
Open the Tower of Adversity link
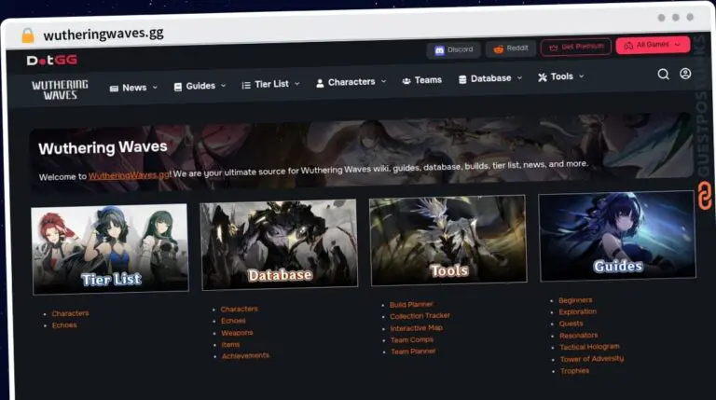(x=592, y=359)
